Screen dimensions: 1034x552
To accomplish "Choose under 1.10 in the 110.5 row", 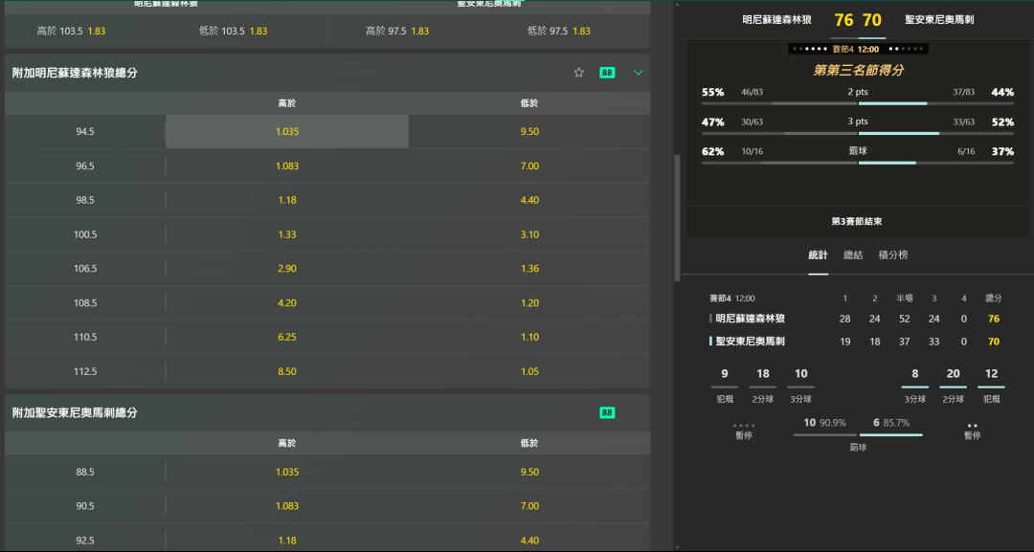I will click(x=529, y=338).
